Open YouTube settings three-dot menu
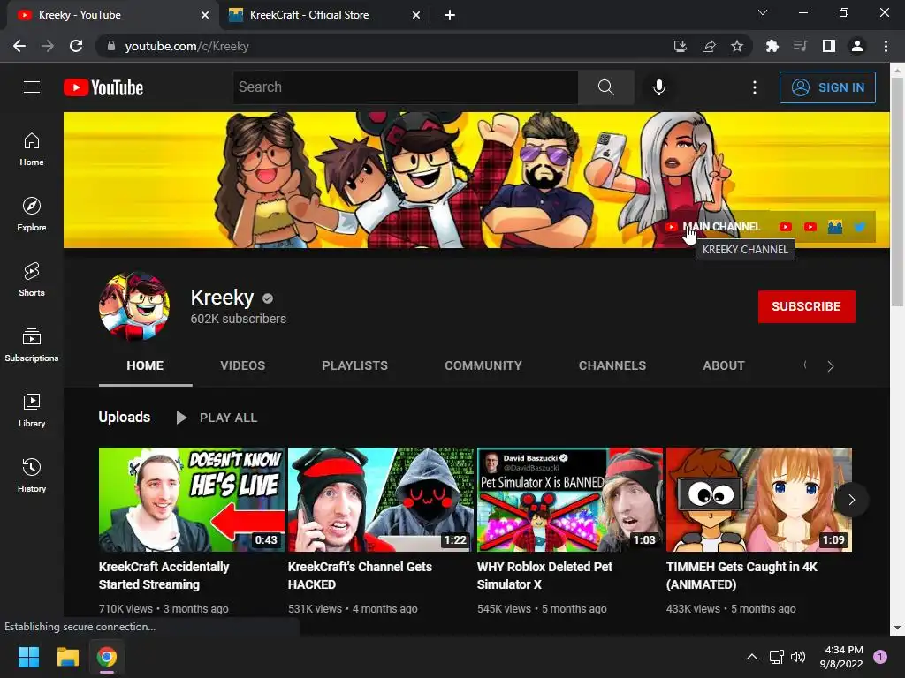 tap(755, 87)
